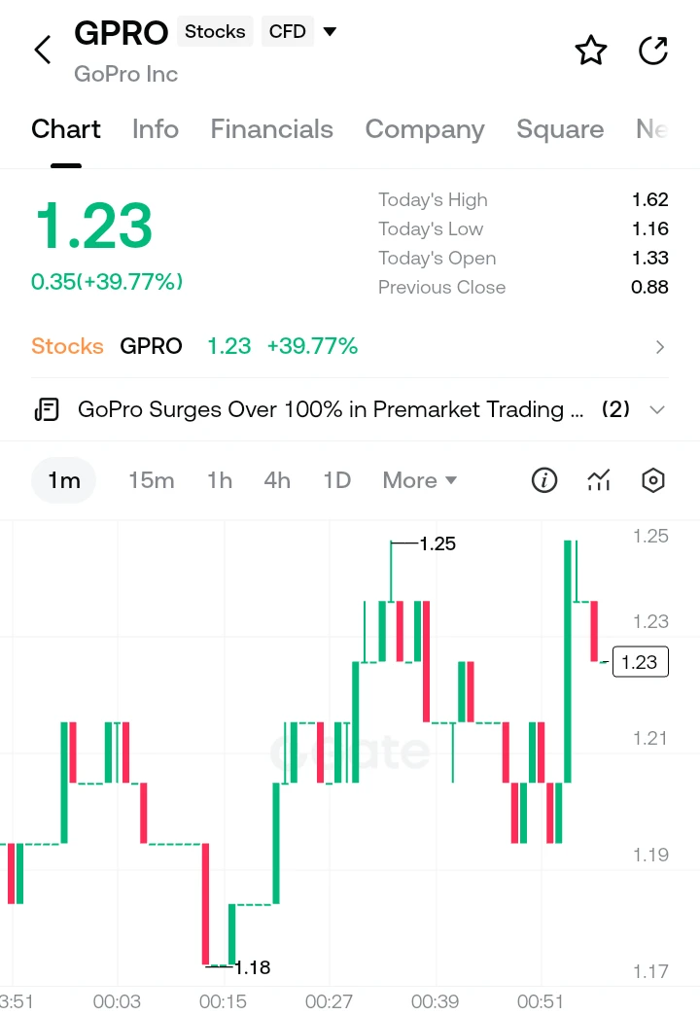Open the chart indicators icon
The image size is (700, 1015).
[598, 480]
